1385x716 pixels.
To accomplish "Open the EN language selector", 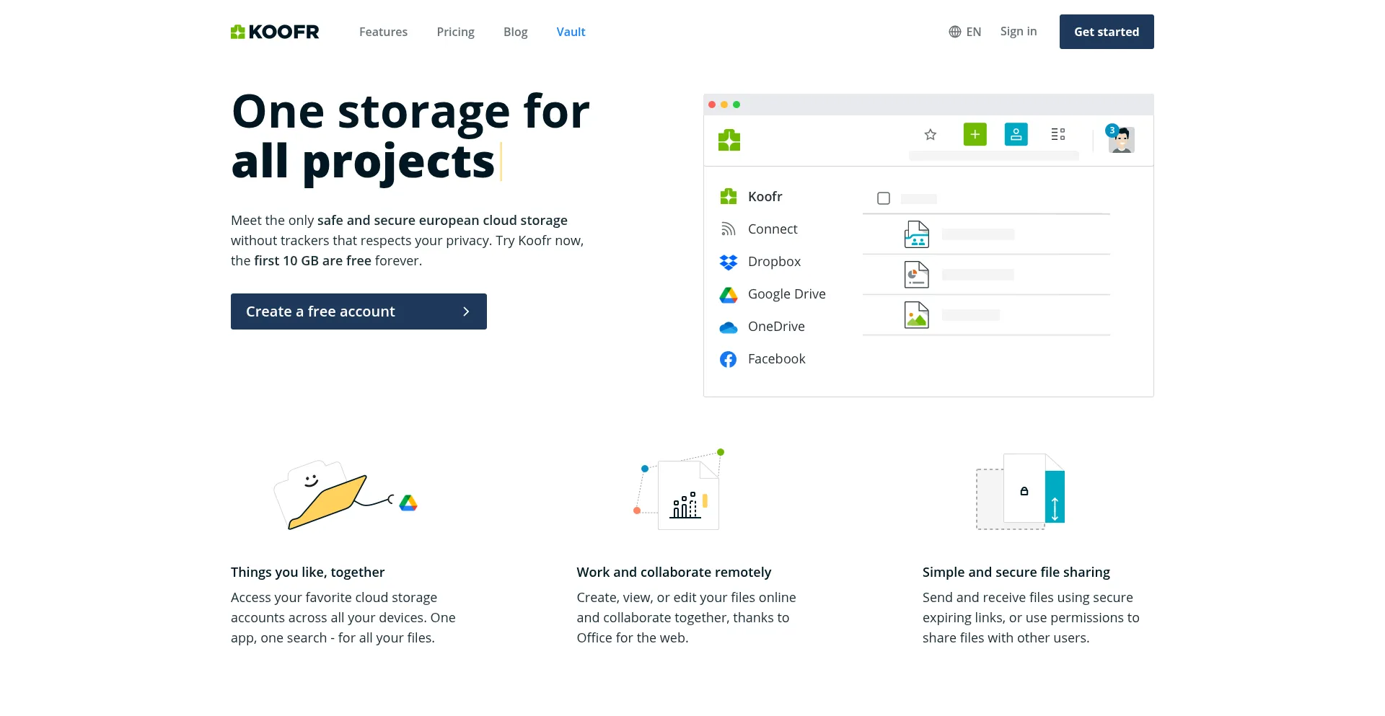I will pyautogui.click(x=964, y=32).
